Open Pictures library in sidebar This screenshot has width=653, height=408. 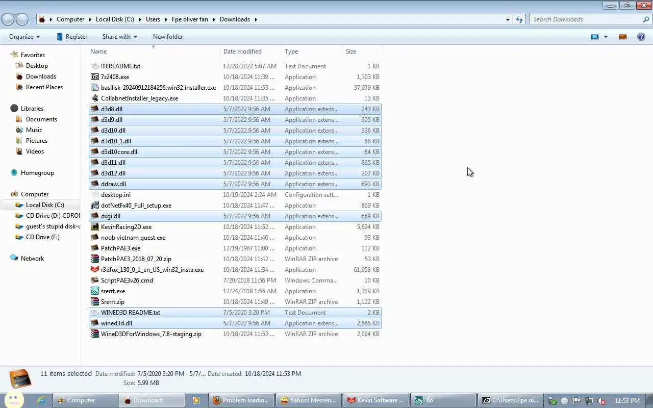pos(37,141)
